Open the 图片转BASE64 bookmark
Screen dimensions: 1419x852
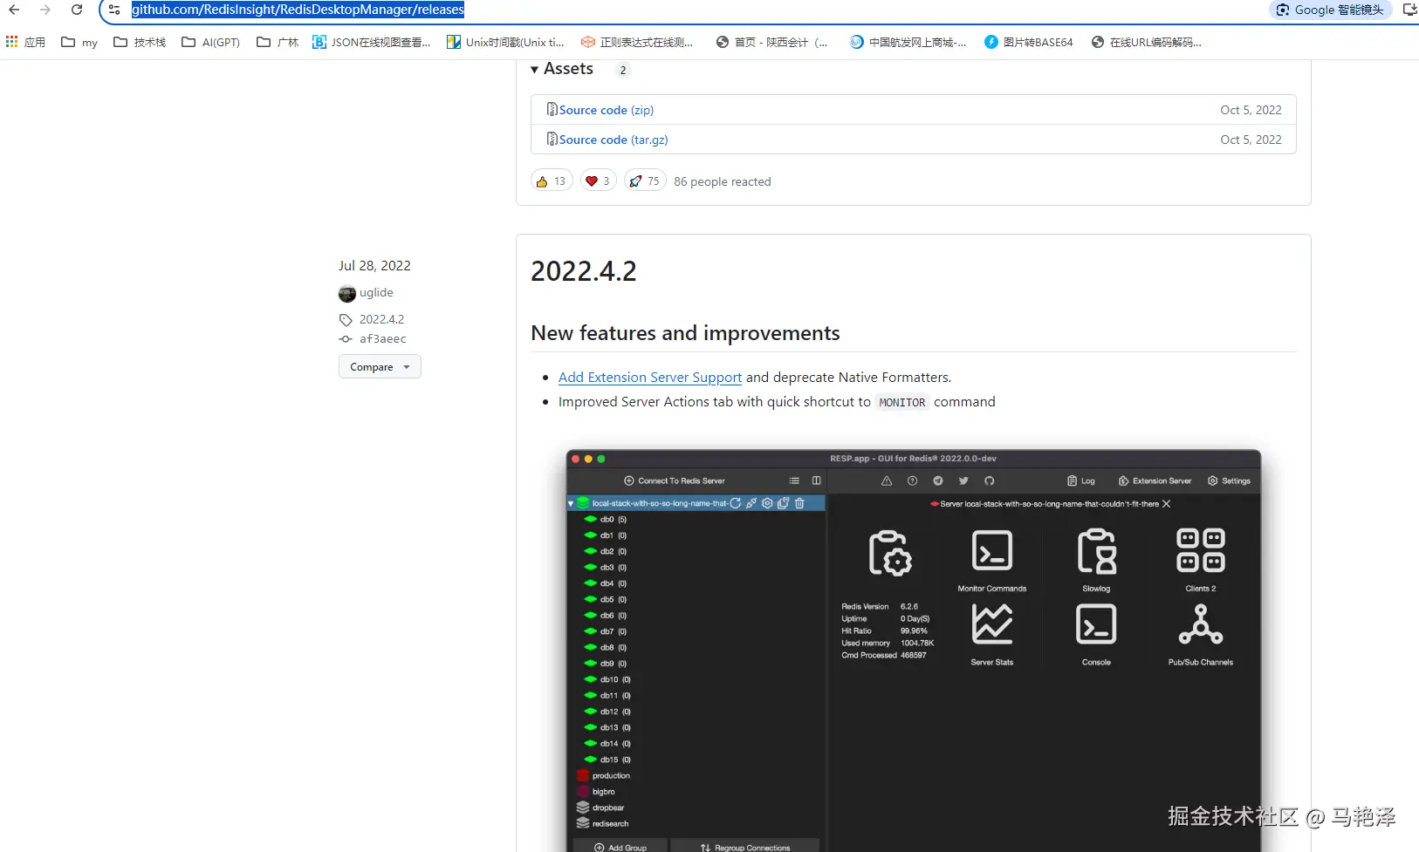click(x=1029, y=42)
